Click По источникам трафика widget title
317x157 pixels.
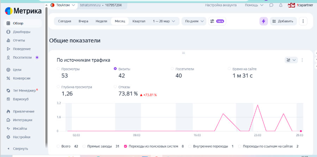pyautogui.click(x=83, y=60)
